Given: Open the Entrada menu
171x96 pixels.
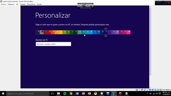Looking at the screenshot, I should coord(23,4).
